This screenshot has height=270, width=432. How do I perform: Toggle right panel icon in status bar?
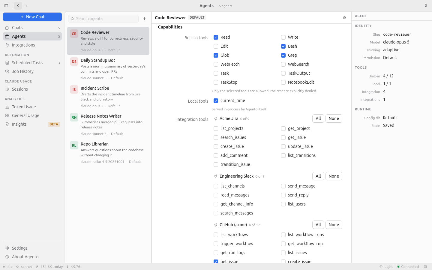click(425, 267)
